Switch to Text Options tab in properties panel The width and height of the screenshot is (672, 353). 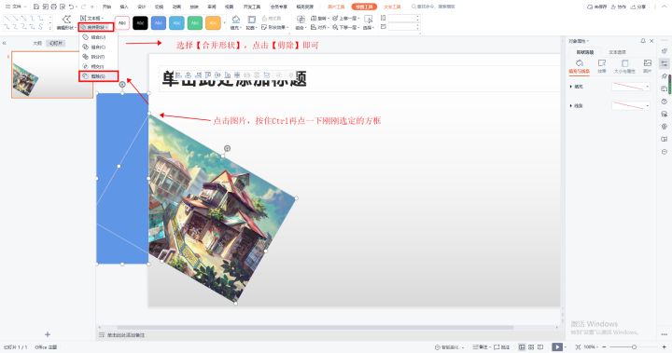point(618,52)
